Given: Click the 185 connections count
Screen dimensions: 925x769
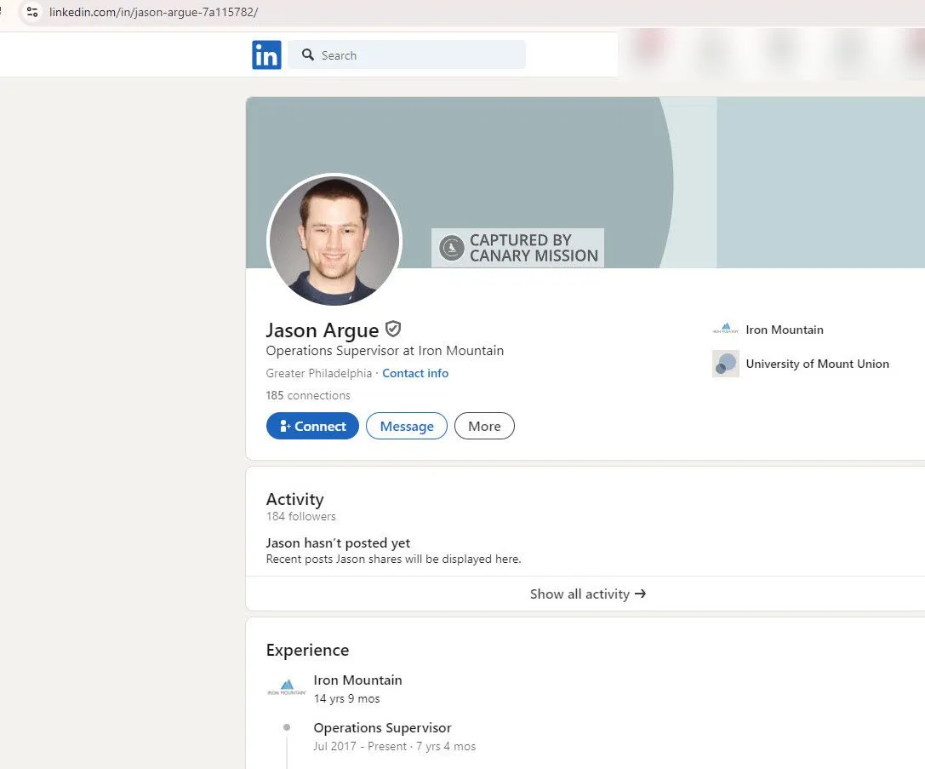Looking at the screenshot, I should [308, 395].
